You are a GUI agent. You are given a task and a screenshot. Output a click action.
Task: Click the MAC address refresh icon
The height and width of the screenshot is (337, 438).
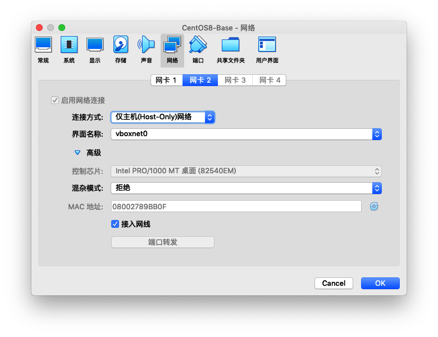(x=374, y=206)
